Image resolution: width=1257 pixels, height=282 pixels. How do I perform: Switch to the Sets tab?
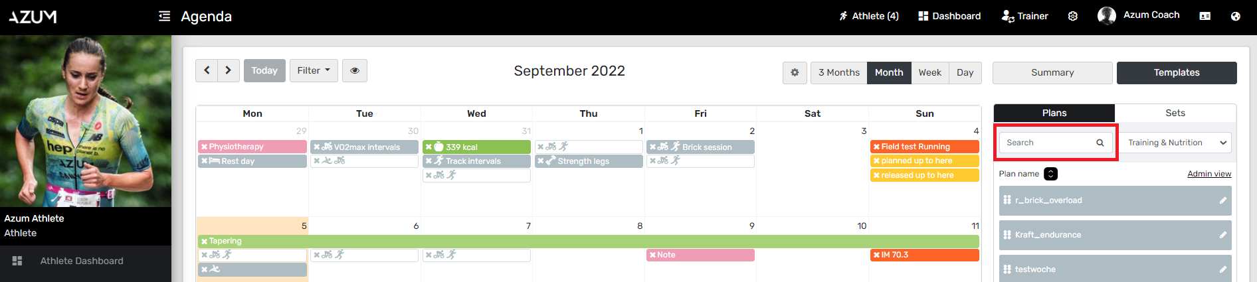[1175, 113]
